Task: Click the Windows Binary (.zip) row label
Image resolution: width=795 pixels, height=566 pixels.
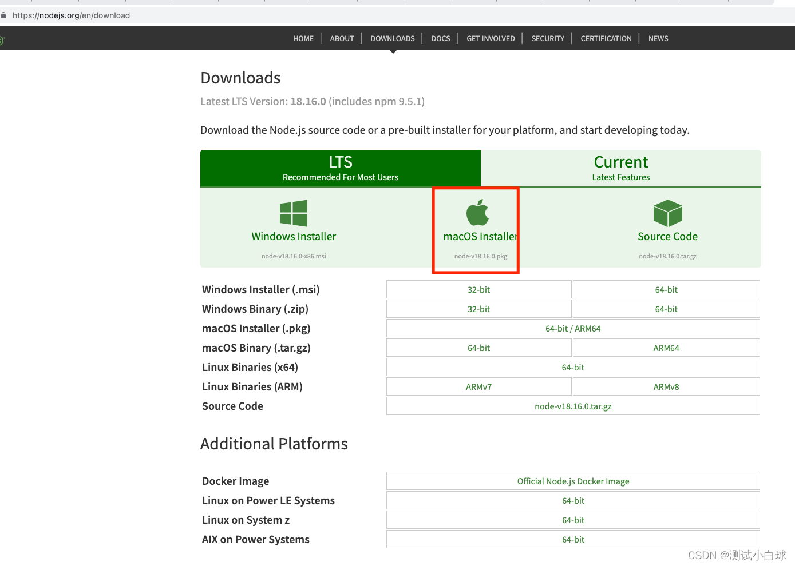Action: click(255, 309)
